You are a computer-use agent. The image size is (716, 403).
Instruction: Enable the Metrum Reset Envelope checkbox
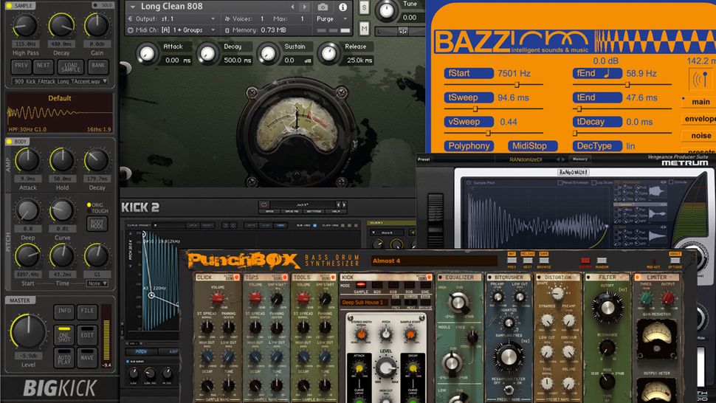coord(560,182)
